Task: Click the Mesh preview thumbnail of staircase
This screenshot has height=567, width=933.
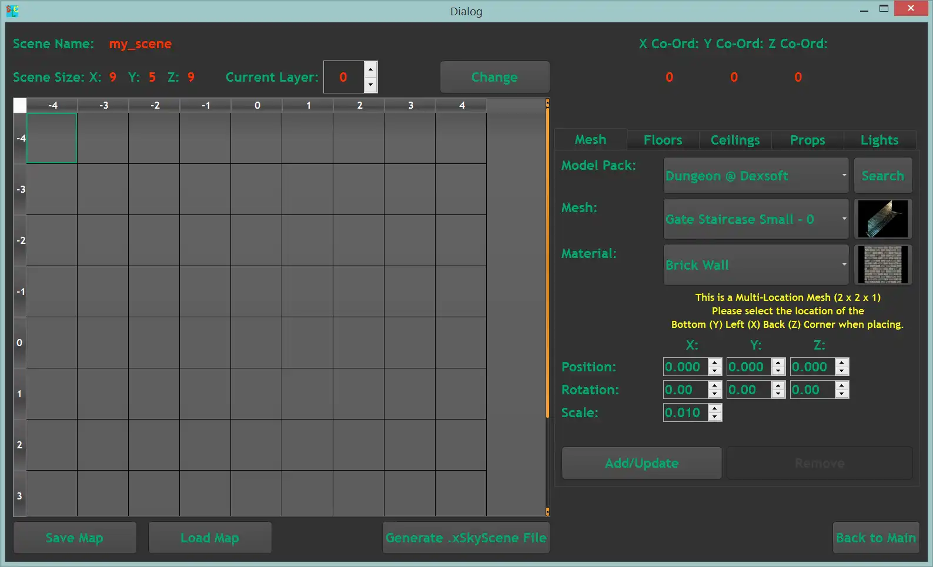Action: pos(883,219)
